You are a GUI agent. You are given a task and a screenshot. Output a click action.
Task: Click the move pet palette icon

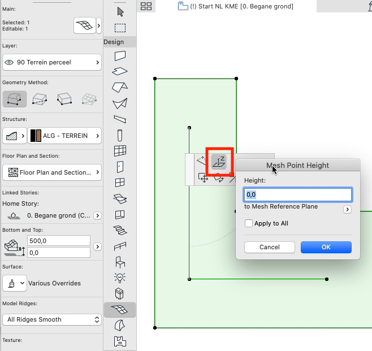(203, 177)
